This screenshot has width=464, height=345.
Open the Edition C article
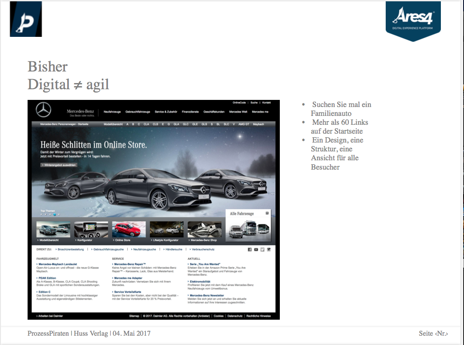(x=44, y=292)
